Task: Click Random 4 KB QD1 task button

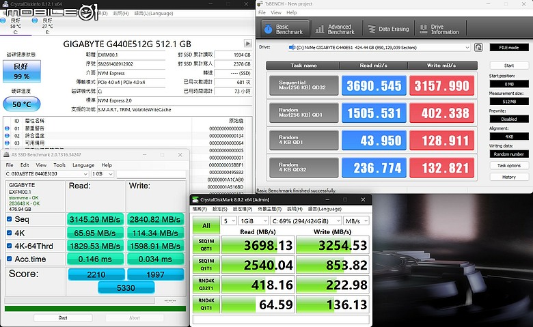Action: point(303,140)
